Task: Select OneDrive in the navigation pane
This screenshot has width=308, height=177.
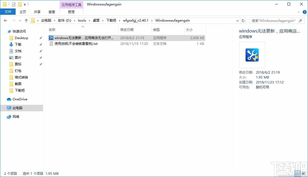Action: click(x=20, y=99)
